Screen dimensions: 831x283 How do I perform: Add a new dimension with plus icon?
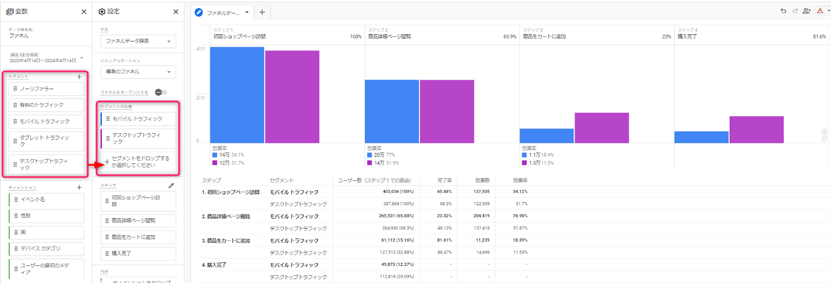pos(79,188)
